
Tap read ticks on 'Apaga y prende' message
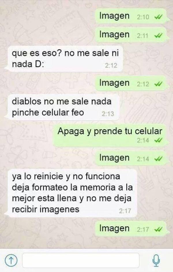(158, 140)
